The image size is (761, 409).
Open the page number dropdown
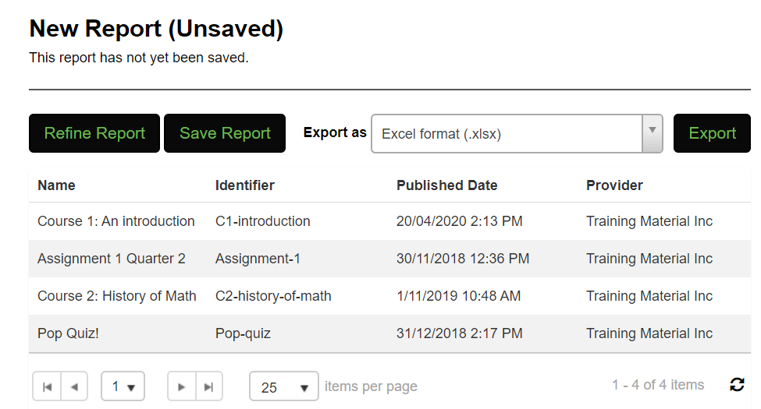click(123, 386)
